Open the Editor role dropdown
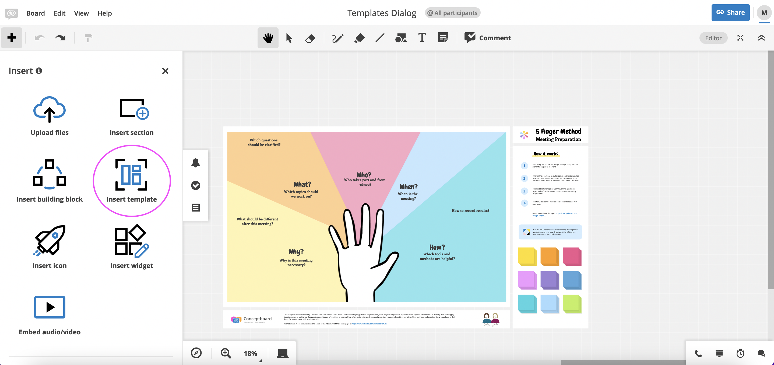Screen dimensions: 774x365 tap(713, 38)
